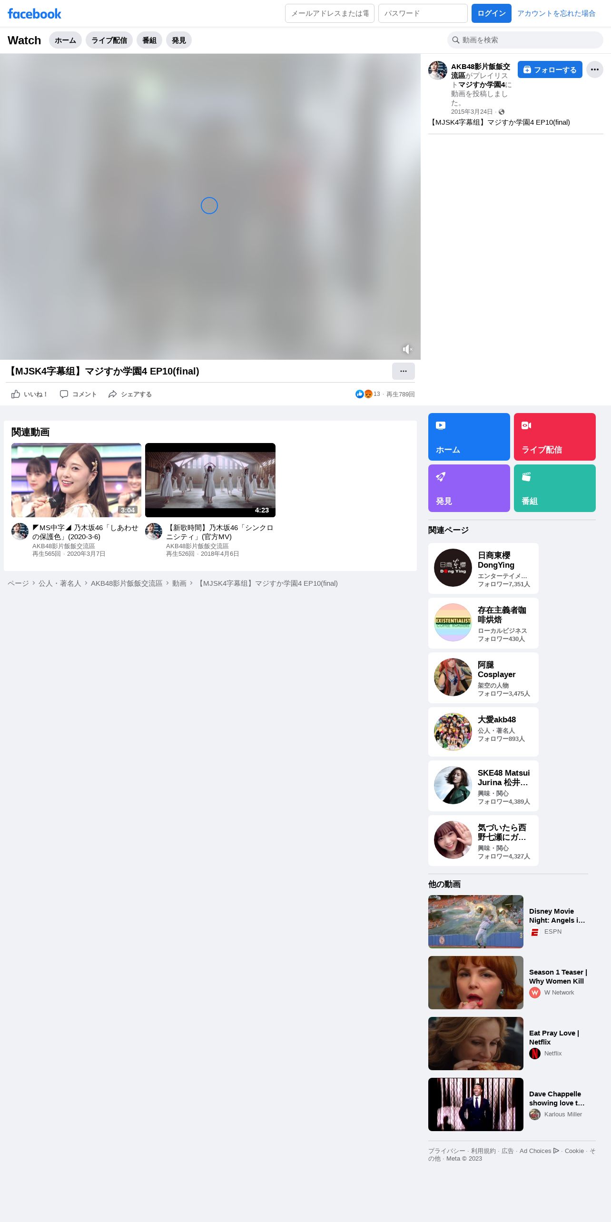Click プライバシー footer link

[447, 1151]
